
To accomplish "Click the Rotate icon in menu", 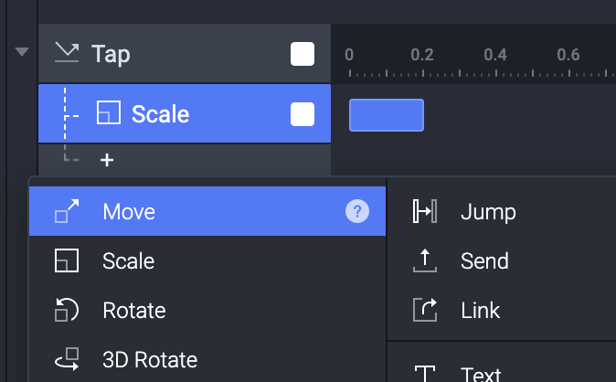I will tap(67, 310).
